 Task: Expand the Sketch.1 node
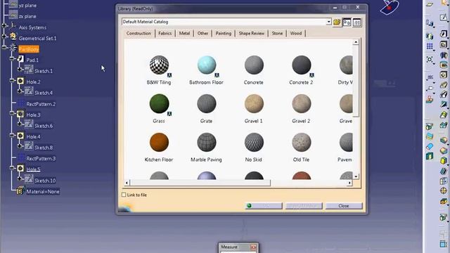(20, 70)
